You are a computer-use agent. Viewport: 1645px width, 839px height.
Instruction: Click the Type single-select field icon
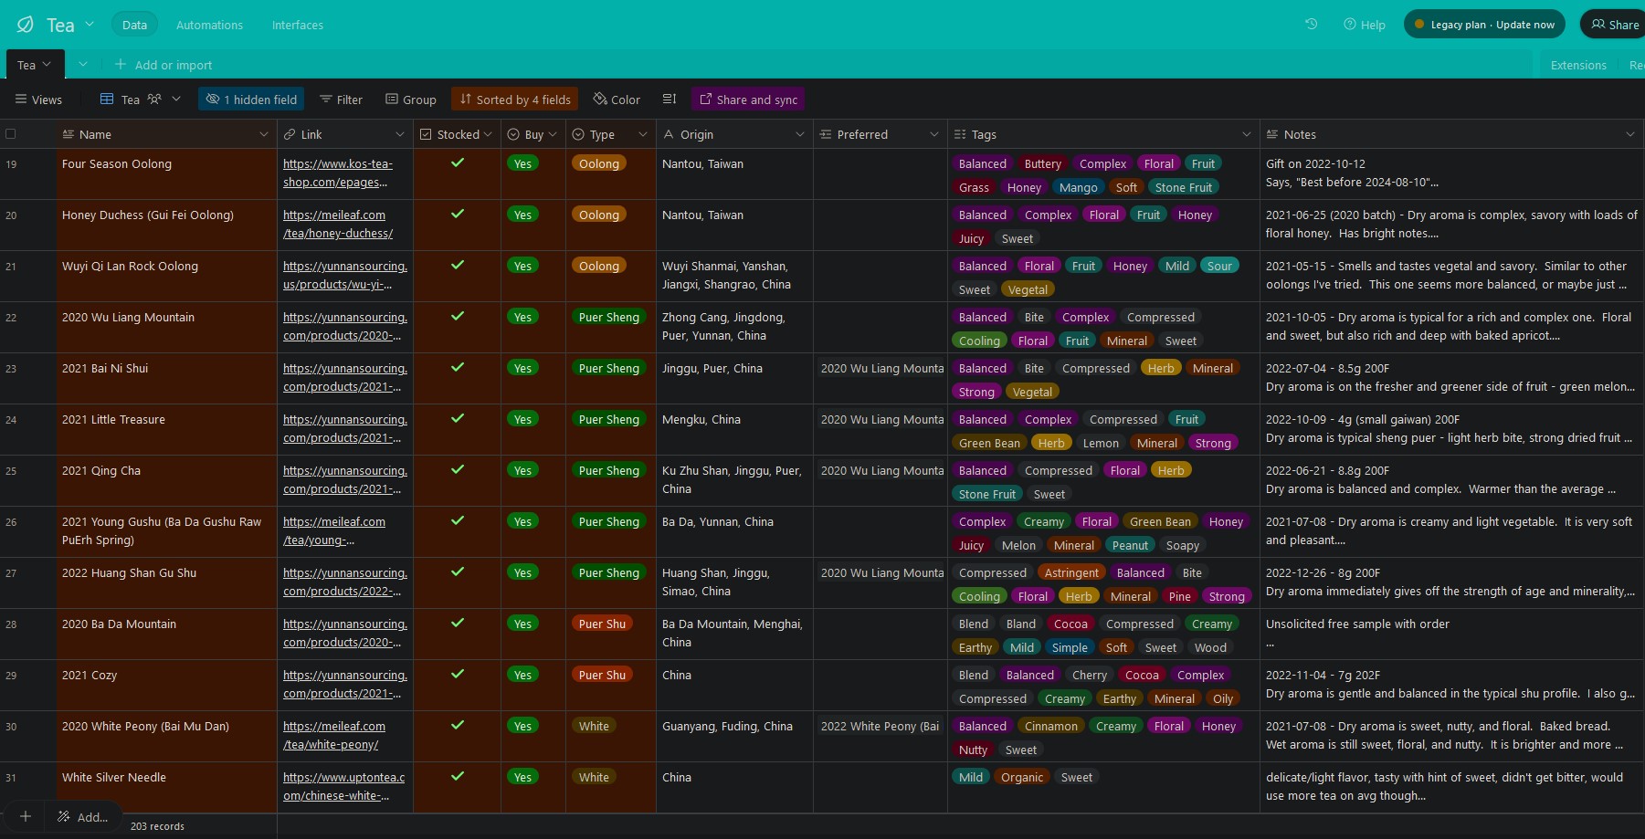(578, 134)
